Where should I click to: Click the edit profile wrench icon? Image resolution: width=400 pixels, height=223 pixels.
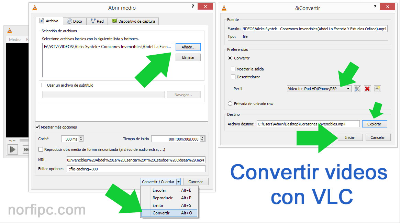[x=357, y=89]
